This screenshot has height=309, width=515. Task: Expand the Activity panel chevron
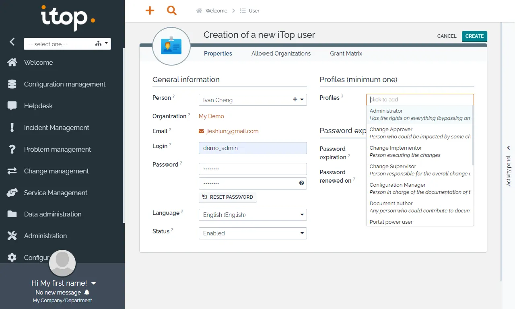pyautogui.click(x=509, y=148)
